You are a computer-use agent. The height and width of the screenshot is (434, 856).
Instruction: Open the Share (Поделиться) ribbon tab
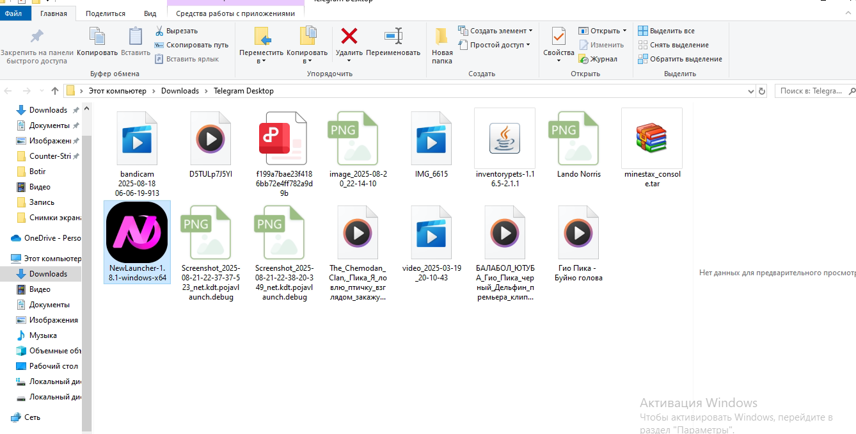(106, 13)
